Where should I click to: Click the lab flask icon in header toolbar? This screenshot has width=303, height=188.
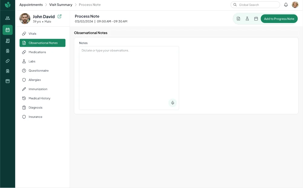[x=247, y=19]
